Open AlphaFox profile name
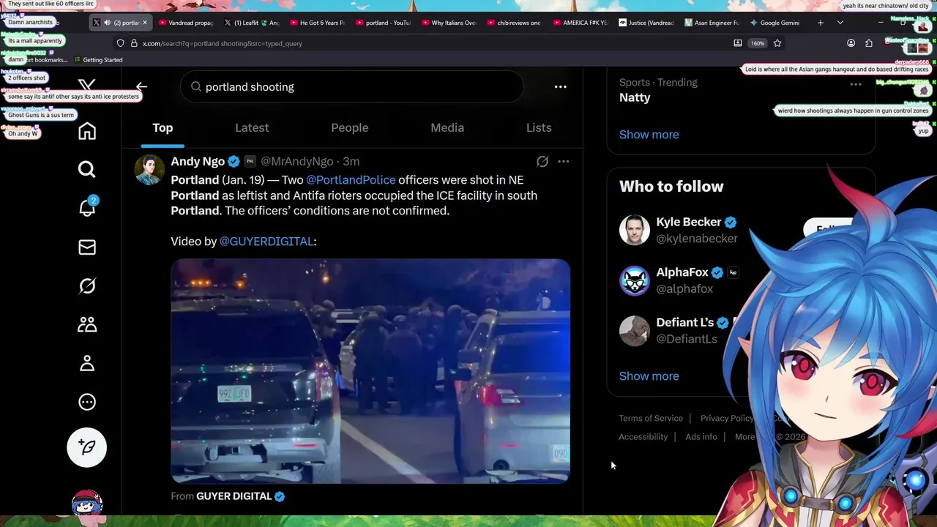Screen dimensions: 937x527 point(682,272)
